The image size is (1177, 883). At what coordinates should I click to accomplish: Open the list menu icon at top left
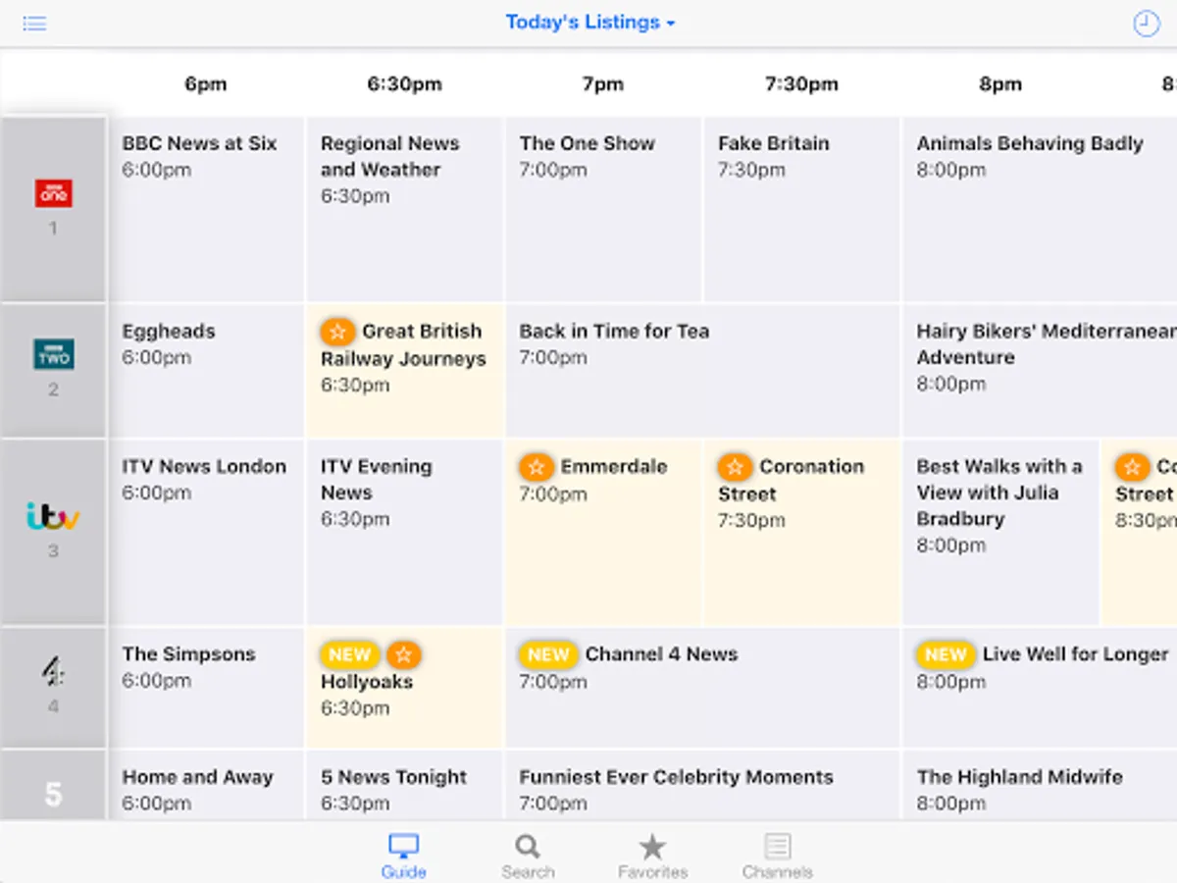(x=34, y=24)
